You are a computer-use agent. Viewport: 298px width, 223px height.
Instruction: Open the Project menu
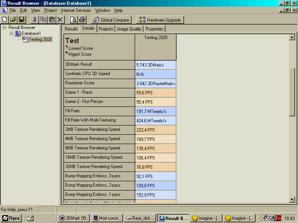[x=50, y=10]
